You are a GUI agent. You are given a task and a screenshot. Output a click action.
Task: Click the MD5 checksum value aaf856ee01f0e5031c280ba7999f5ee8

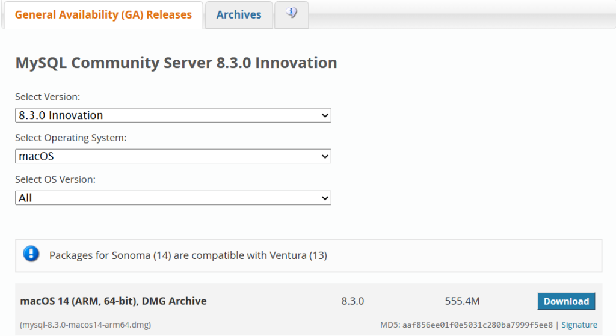coord(477,325)
